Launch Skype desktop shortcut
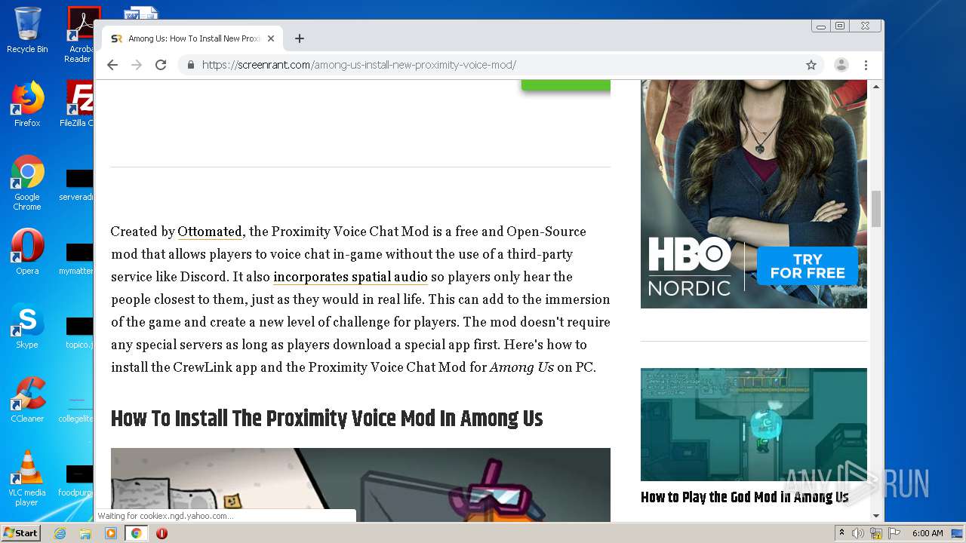 [27, 326]
